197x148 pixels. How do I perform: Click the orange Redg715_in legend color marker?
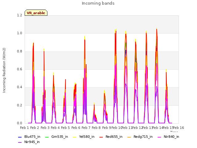pyautogui.click(x=129, y=137)
